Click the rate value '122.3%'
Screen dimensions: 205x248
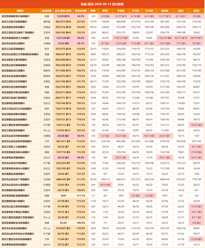pyautogui.click(x=81, y=130)
